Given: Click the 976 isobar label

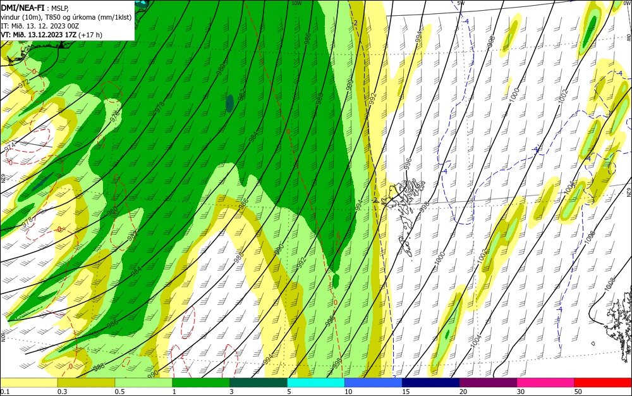Looking at the screenshot, I should tap(115, 116).
